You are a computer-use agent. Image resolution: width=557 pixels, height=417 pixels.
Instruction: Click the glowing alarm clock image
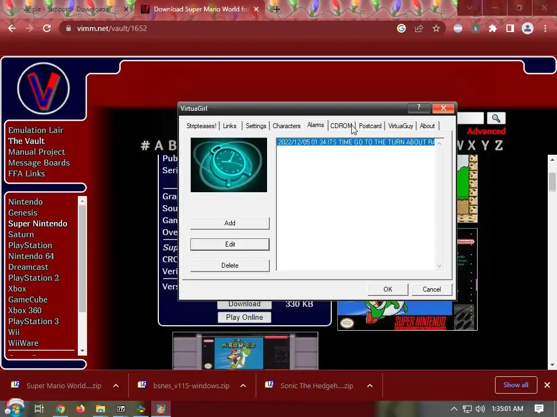tap(229, 165)
